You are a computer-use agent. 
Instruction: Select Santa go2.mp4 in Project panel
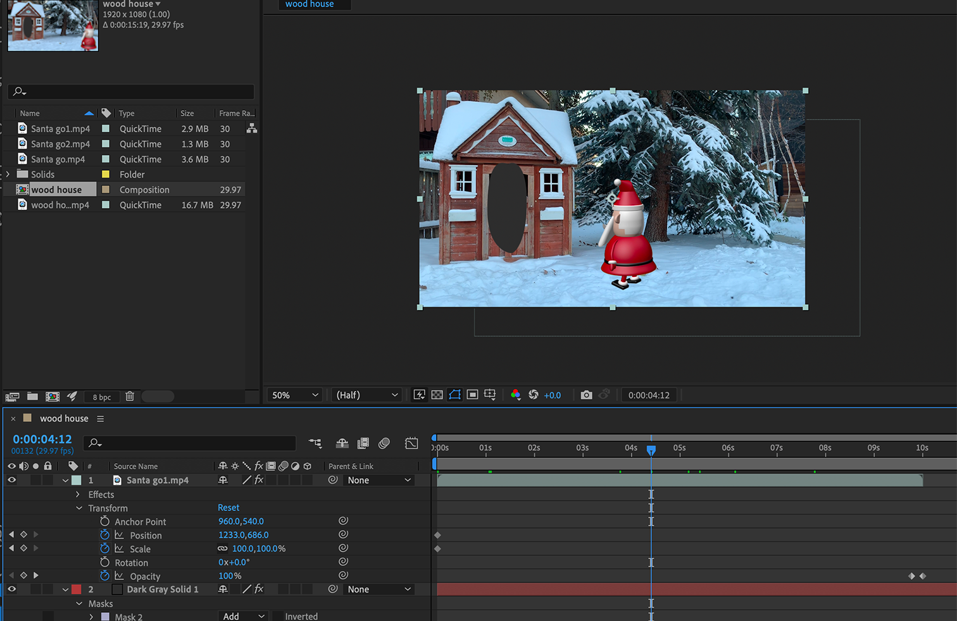pyautogui.click(x=60, y=144)
